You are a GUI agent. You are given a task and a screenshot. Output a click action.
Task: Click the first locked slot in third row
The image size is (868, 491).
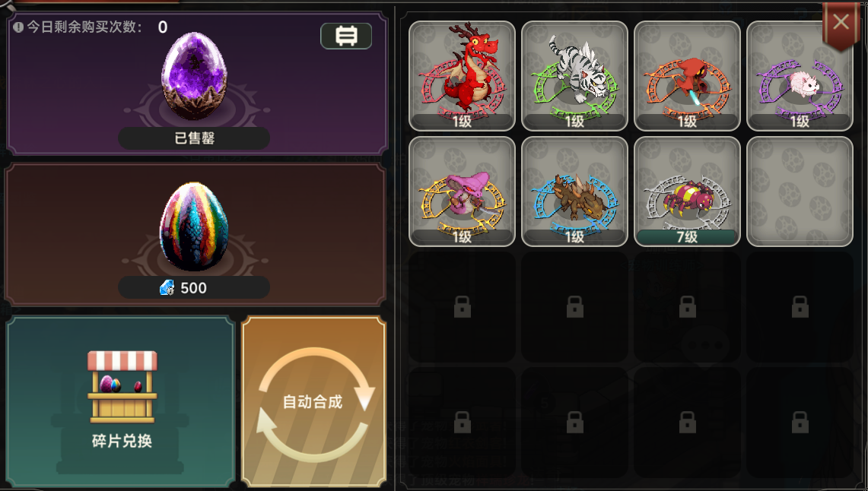[x=462, y=307]
